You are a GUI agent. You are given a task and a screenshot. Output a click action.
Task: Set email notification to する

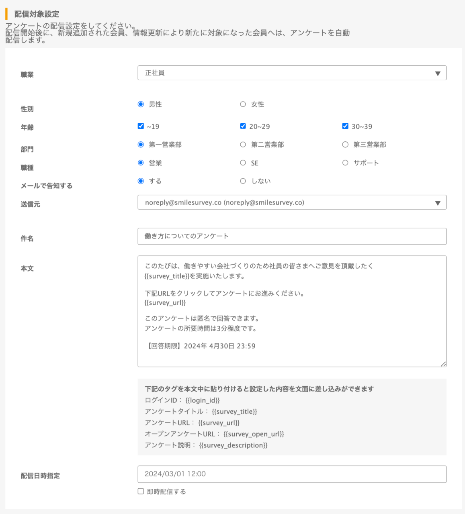tap(141, 181)
